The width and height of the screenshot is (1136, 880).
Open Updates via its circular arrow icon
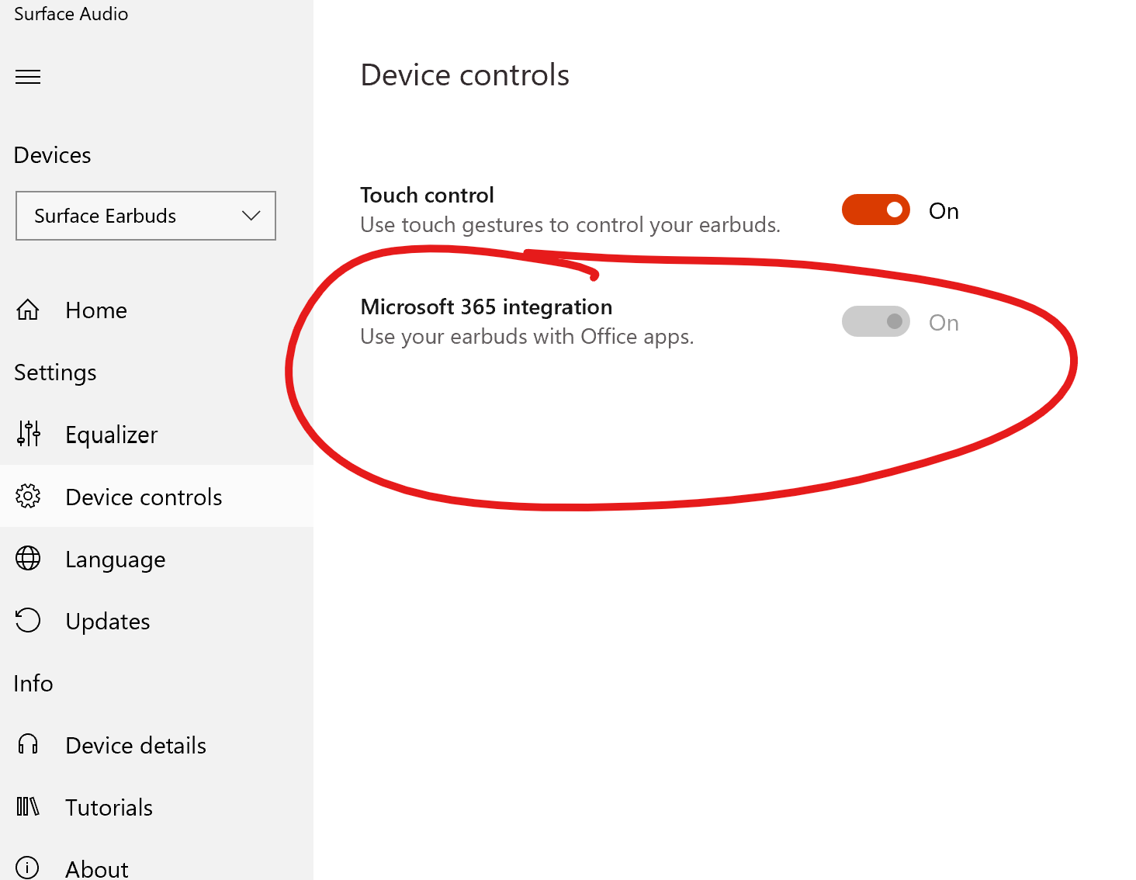[x=28, y=620]
